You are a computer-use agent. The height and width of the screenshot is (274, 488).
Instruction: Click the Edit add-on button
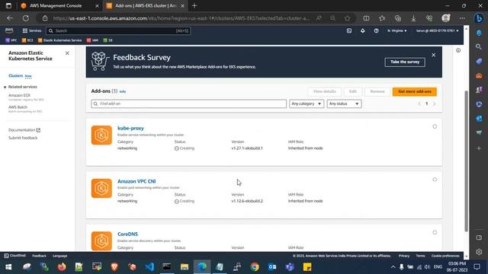[x=352, y=91]
